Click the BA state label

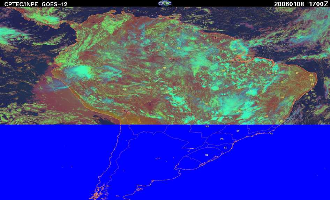pyautogui.click(x=283, y=98)
